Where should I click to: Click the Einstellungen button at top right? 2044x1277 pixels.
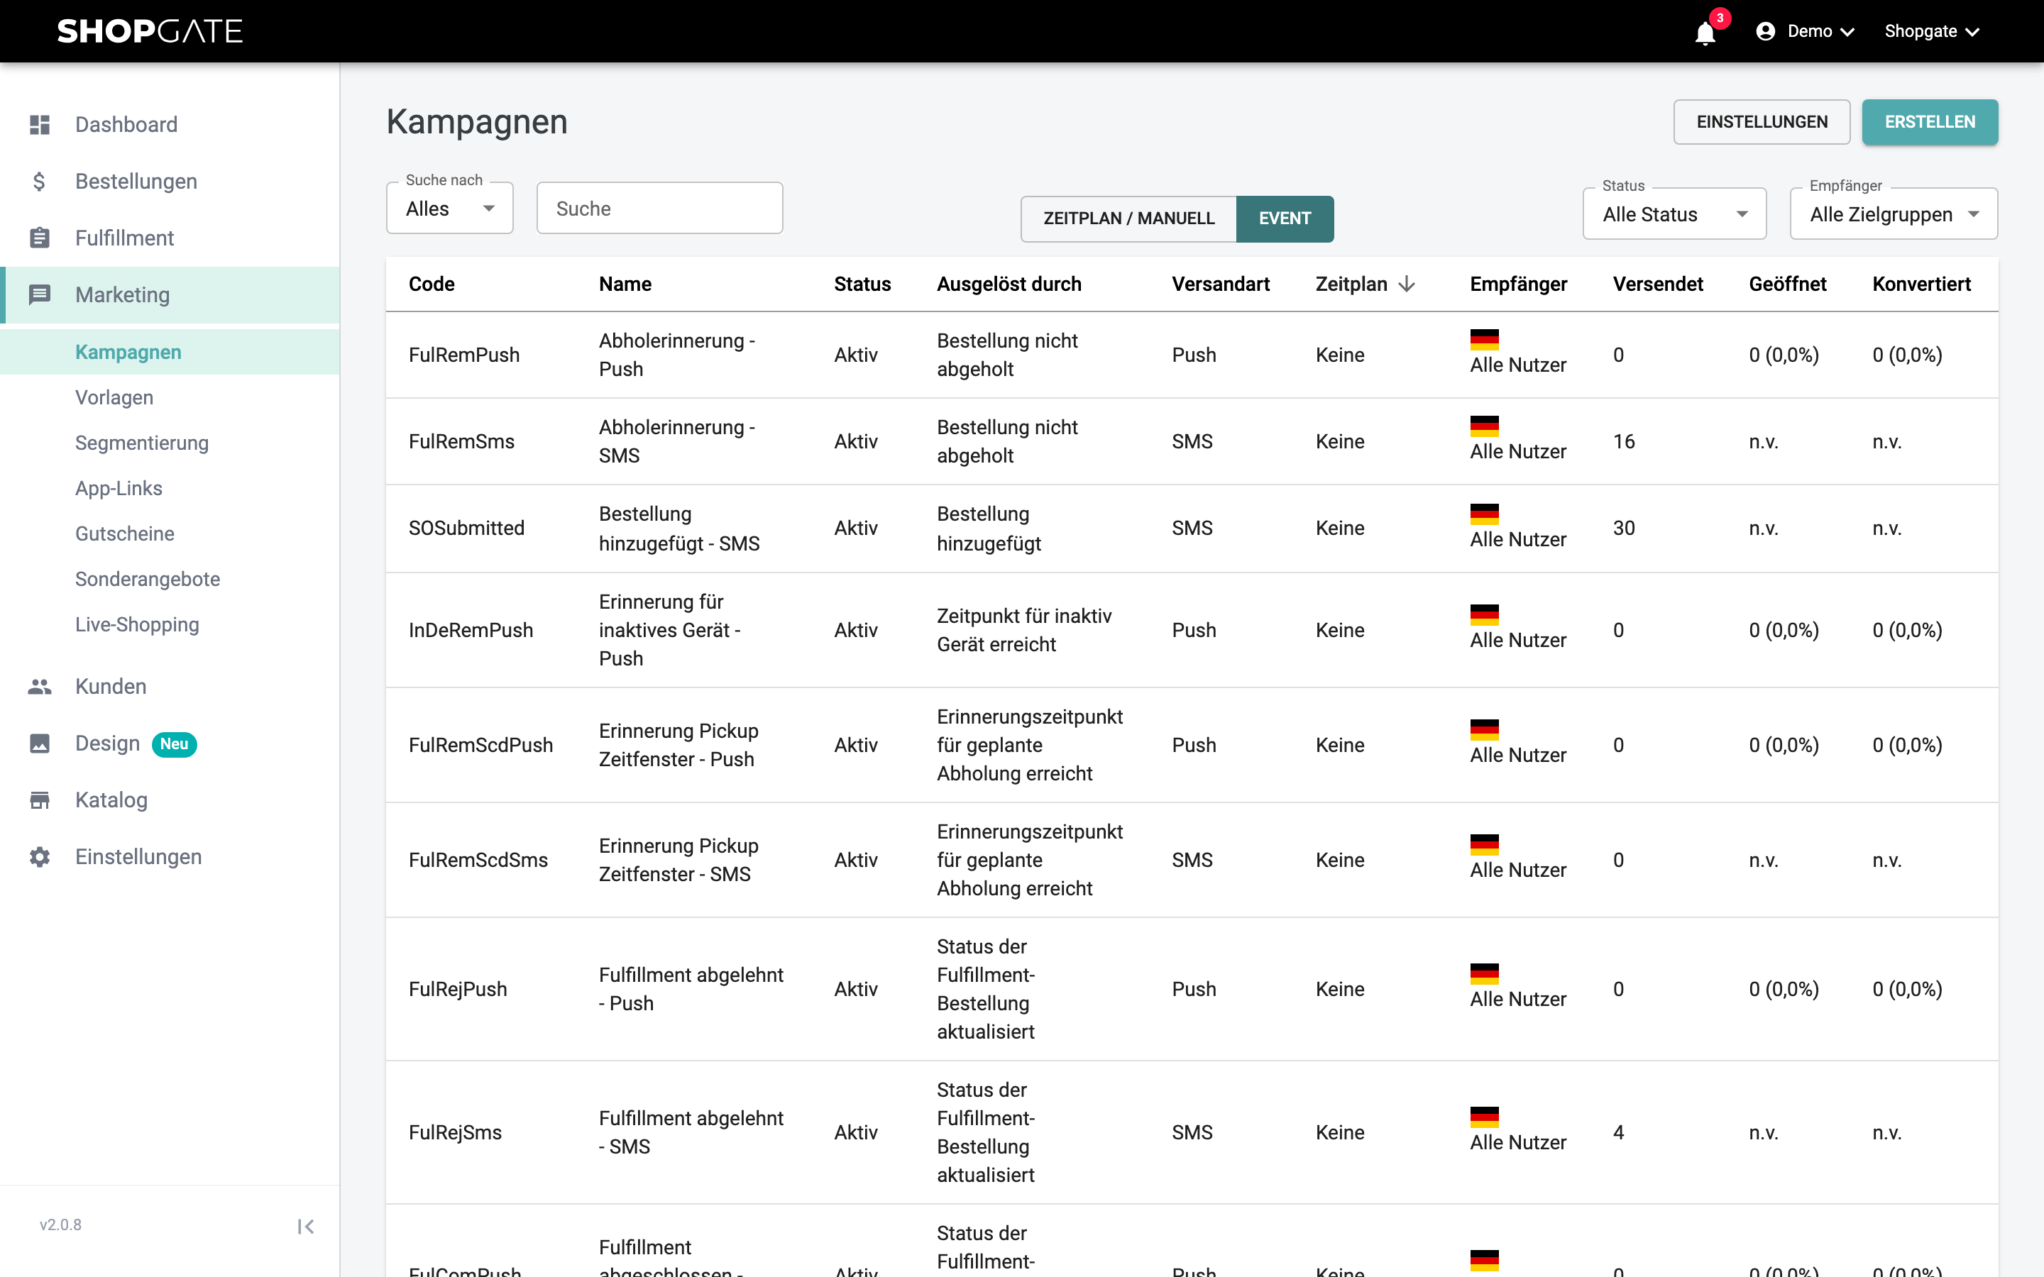tap(1762, 121)
